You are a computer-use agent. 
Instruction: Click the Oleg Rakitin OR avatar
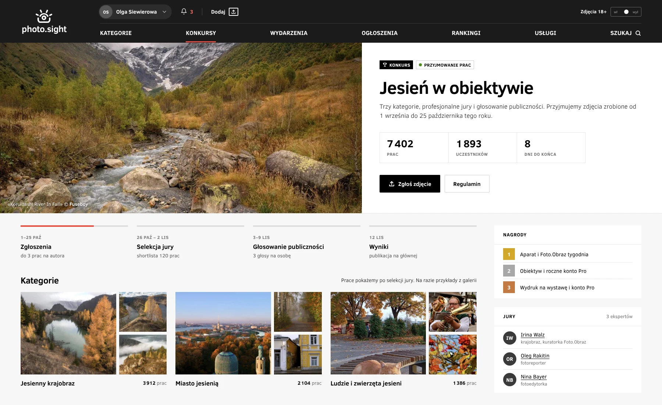pyautogui.click(x=510, y=359)
